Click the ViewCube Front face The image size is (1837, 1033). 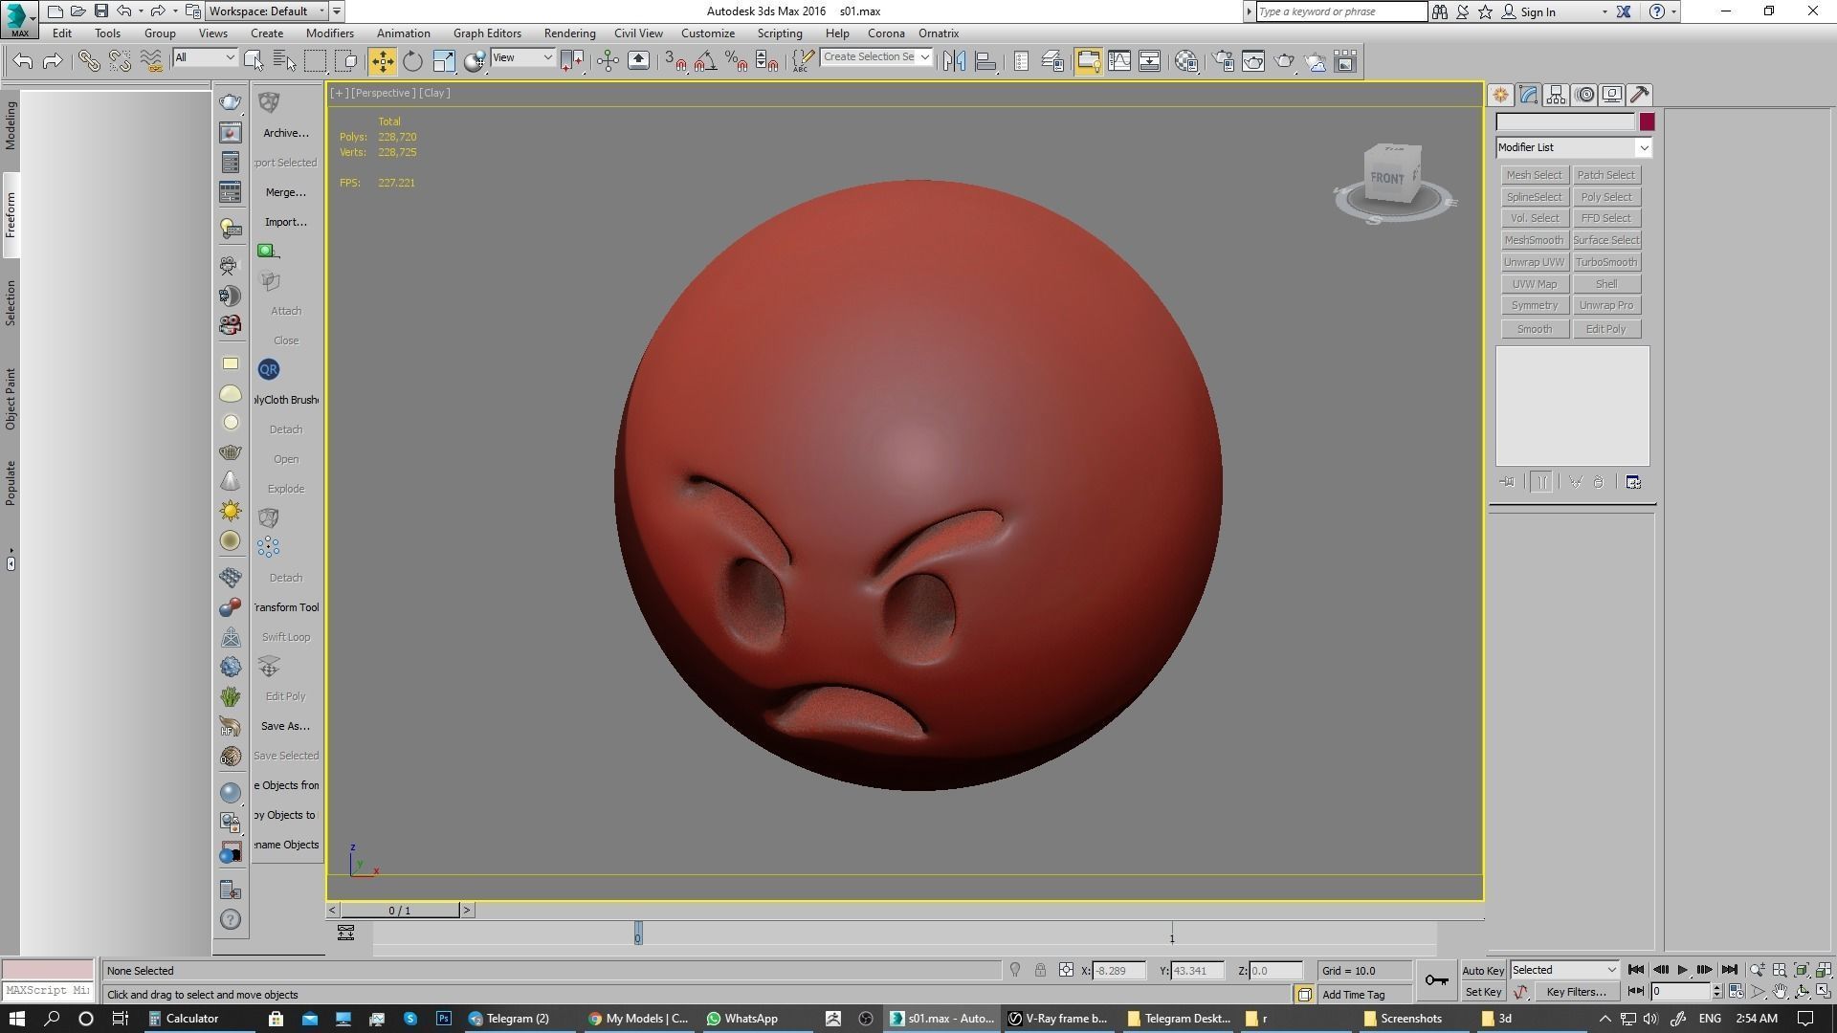pos(1386,178)
